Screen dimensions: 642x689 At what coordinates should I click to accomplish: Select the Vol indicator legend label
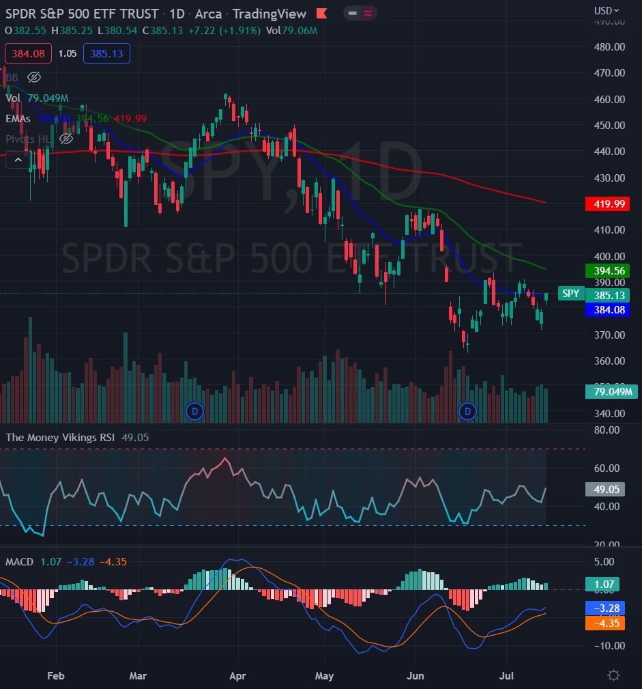pos(13,98)
